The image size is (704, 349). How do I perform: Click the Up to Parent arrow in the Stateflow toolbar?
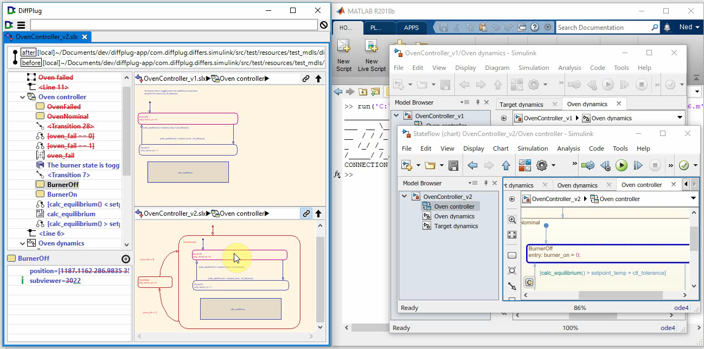(506, 165)
